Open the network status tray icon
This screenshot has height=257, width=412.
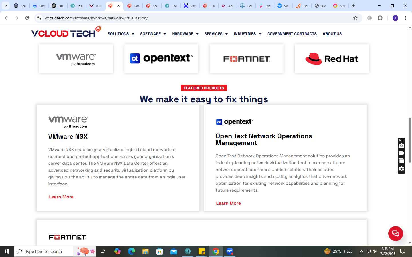(x=368, y=251)
